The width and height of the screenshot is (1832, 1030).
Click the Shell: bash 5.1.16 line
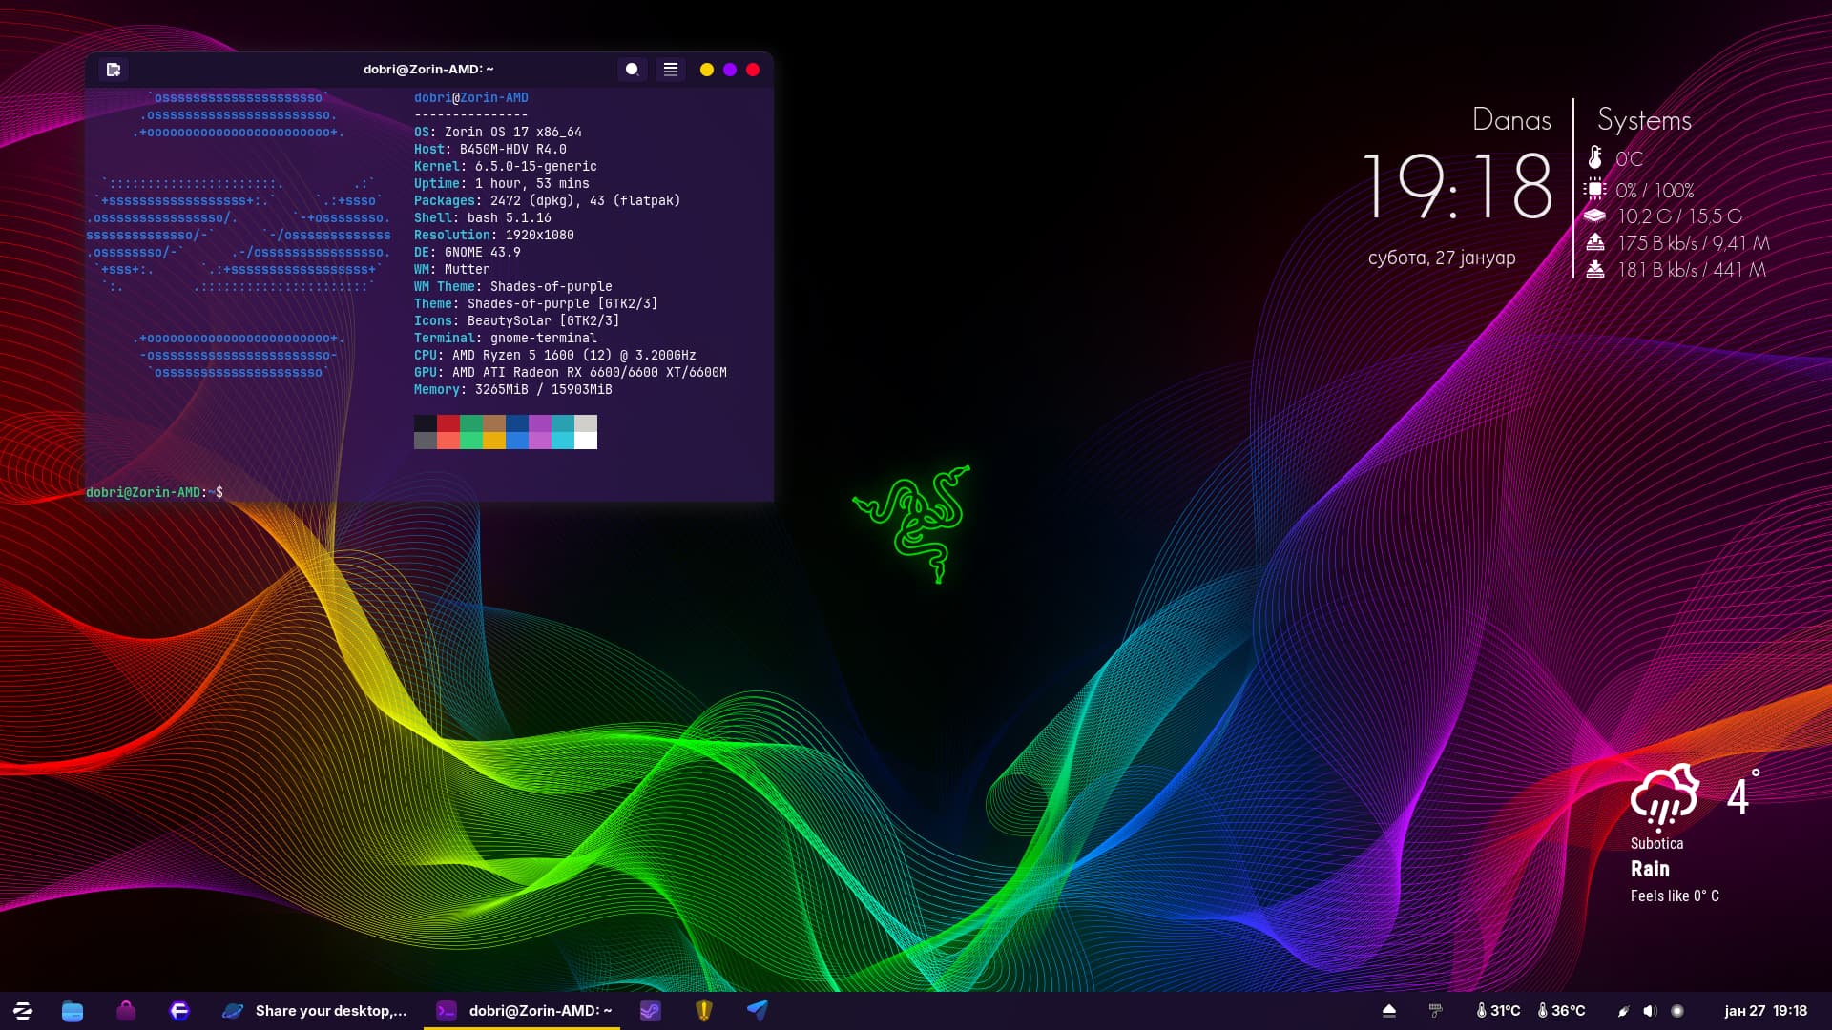(483, 218)
